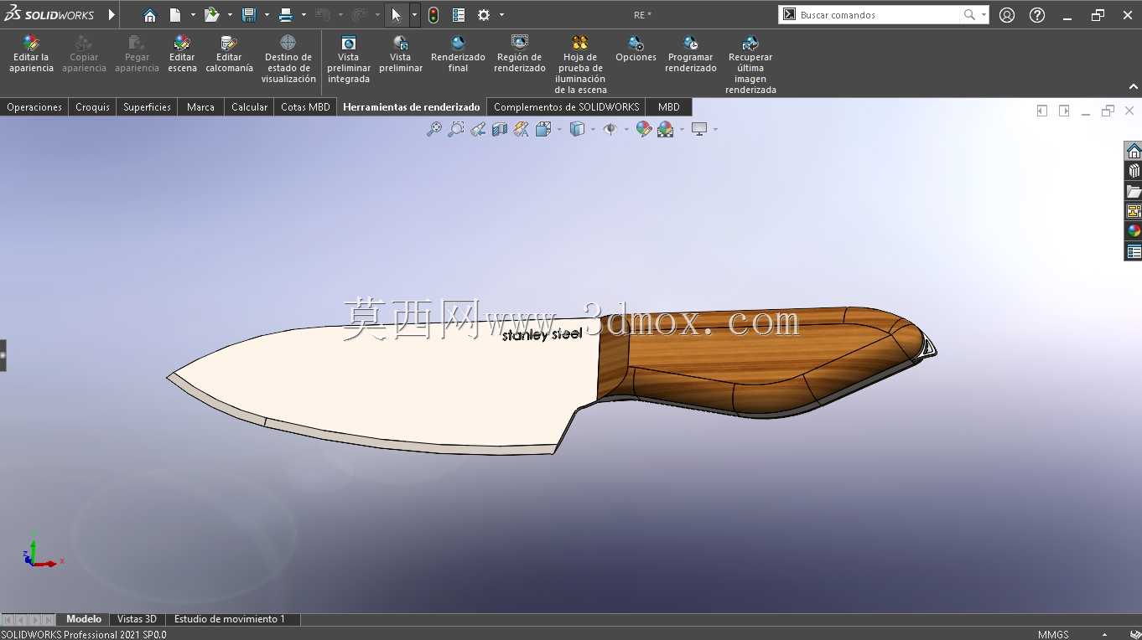Expand Apply Scene dropdown arrow
This screenshot has height=640, width=1142.
point(682,129)
